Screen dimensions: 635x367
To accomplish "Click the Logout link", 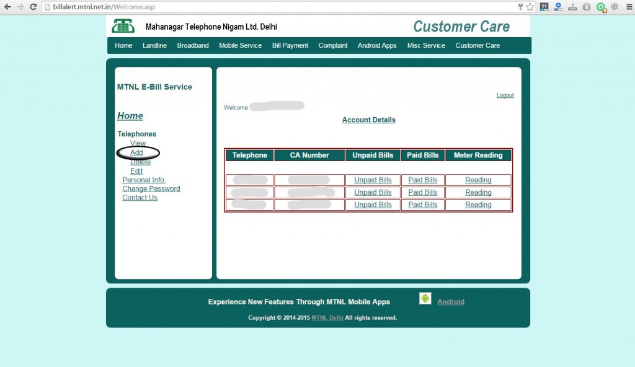I will pyautogui.click(x=505, y=95).
